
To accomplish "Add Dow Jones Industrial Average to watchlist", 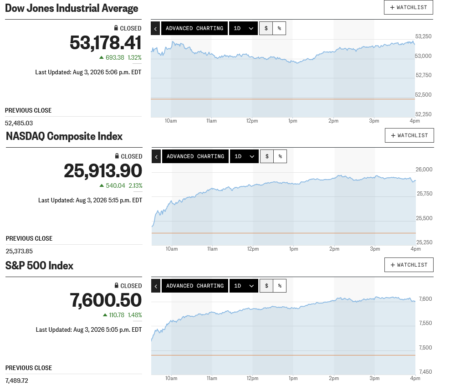I will coord(409,7).
